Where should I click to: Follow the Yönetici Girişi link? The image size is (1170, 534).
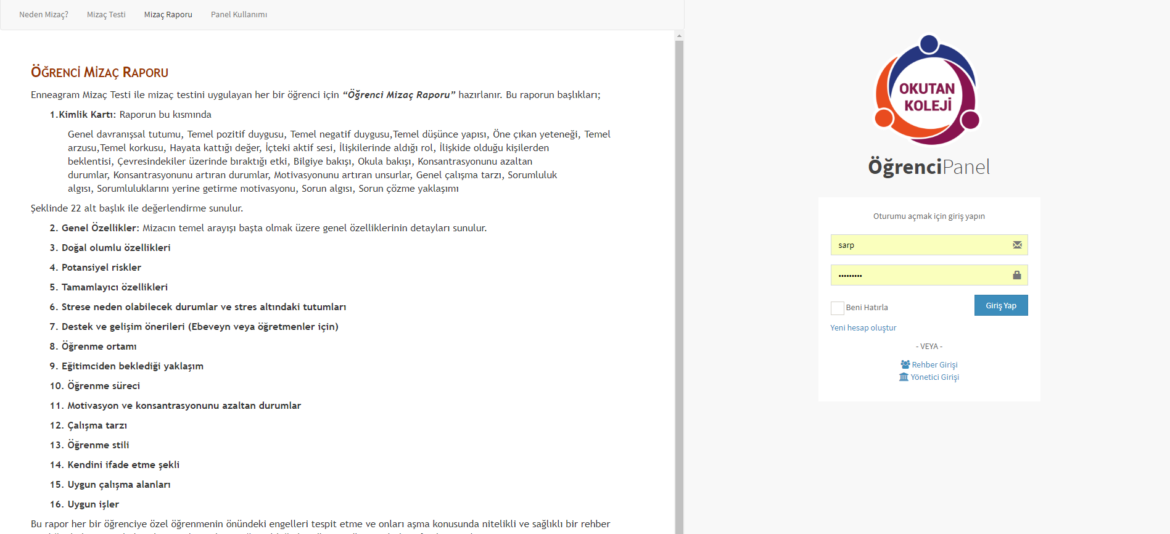coord(934,377)
